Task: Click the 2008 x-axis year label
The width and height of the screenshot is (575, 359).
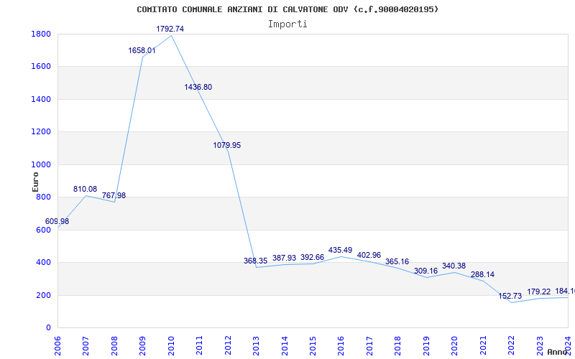Action: (114, 345)
